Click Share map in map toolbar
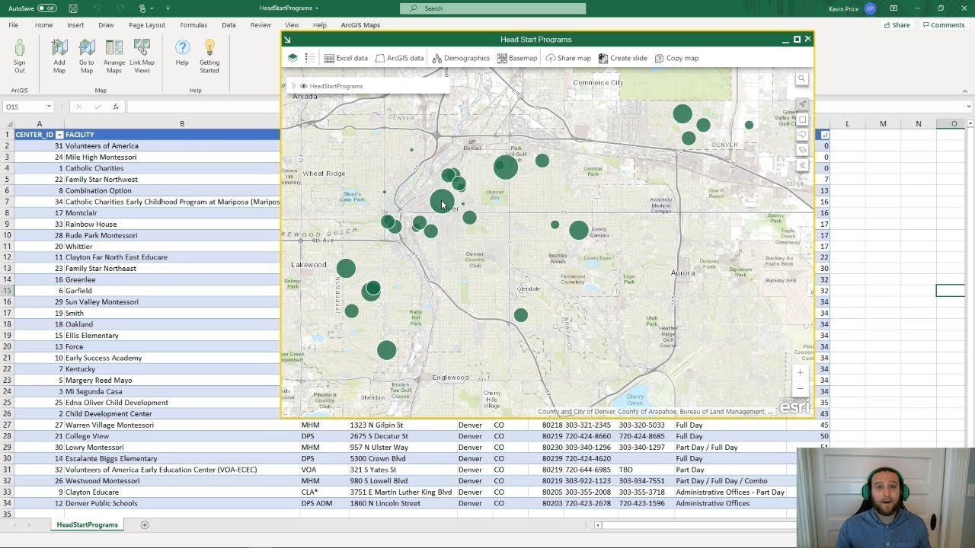Viewport: 975px width, 548px height. [x=568, y=58]
